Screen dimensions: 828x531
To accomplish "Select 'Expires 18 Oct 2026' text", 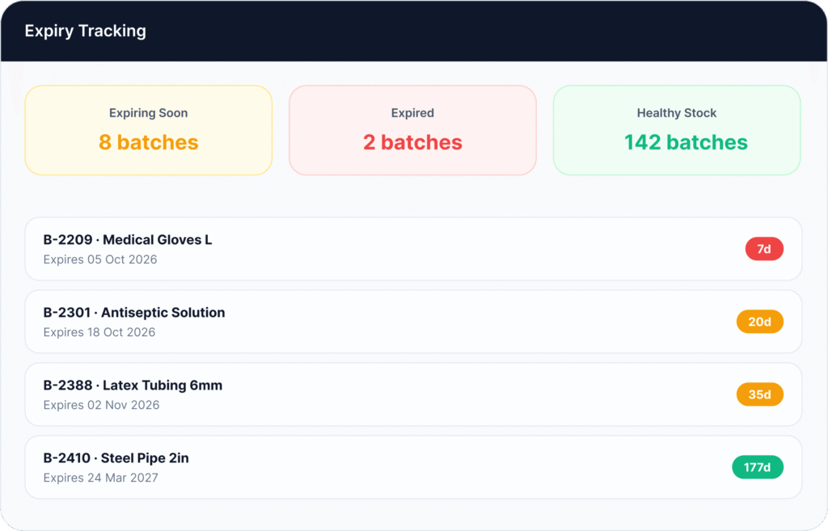I will (99, 332).
